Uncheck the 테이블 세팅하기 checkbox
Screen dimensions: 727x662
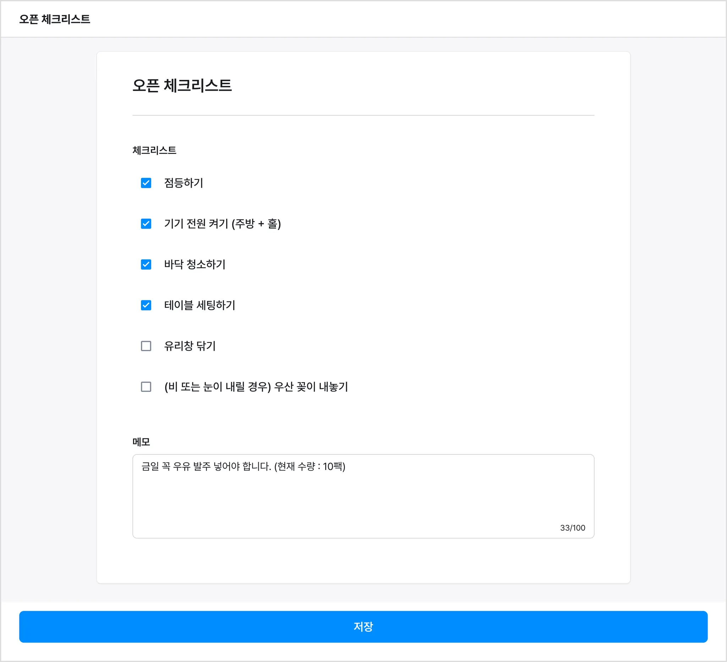coord(146,305)
